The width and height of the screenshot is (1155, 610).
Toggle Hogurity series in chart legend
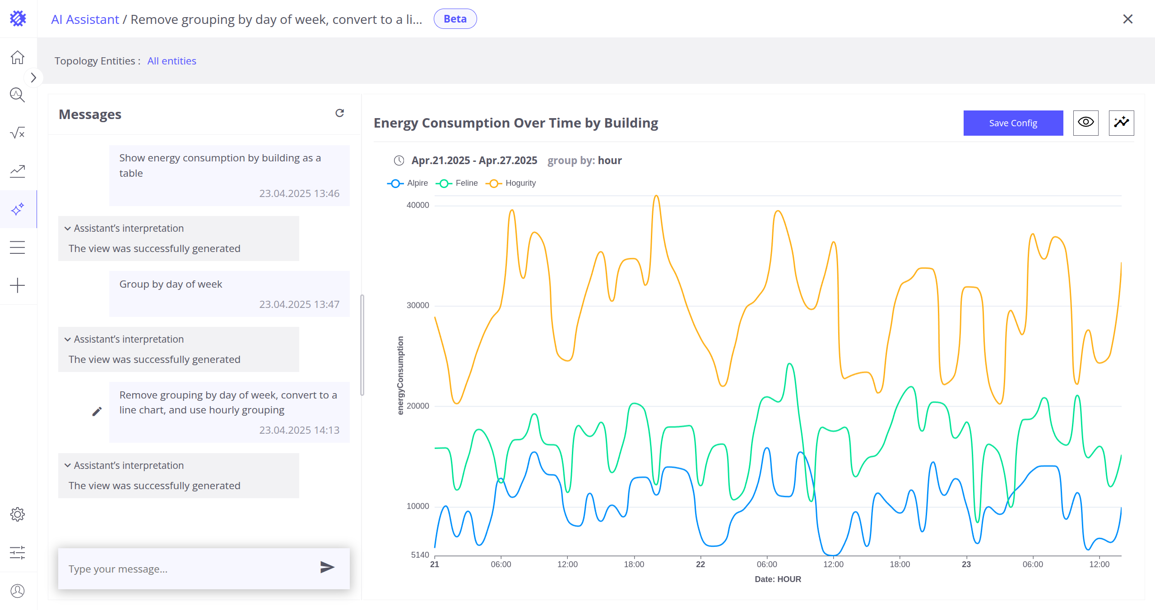pos(511,183)
